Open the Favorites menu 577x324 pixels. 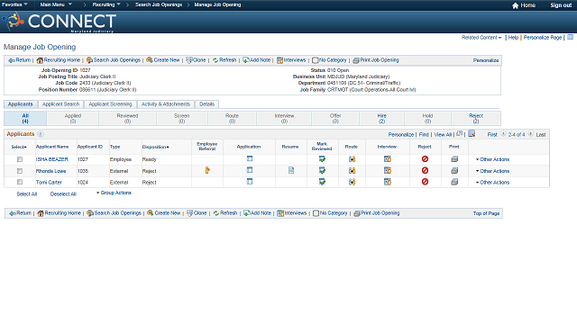14,4
